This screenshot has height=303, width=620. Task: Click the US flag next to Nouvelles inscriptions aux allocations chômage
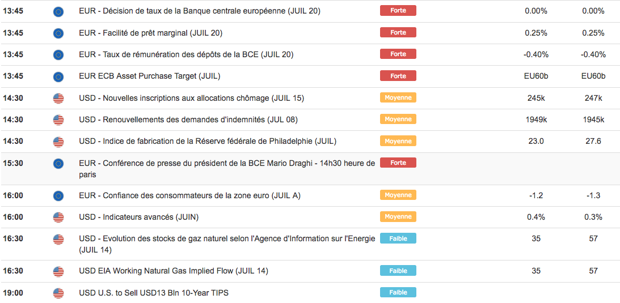pyautogui.click(x=58, y=99)
